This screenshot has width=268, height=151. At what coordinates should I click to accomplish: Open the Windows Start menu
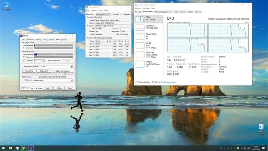pyautogui.click(x=3, y=148)
